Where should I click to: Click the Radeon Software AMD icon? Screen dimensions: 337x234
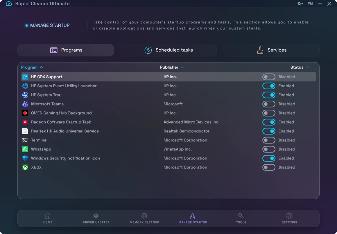(x=25, y=122)
